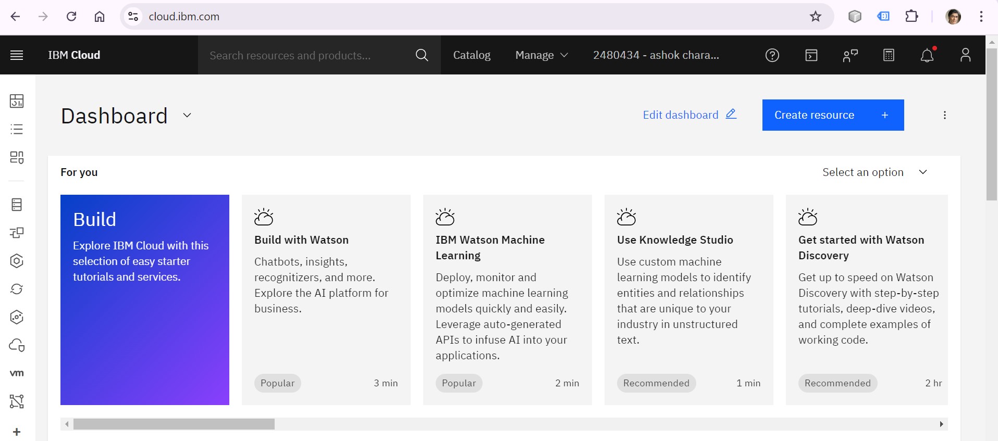Open the IBM Watson Machine Learning card

point(508,300)
